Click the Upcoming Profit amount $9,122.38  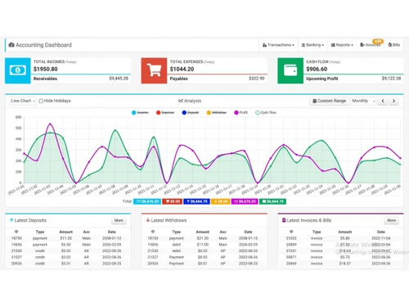(x=391, y=79)
